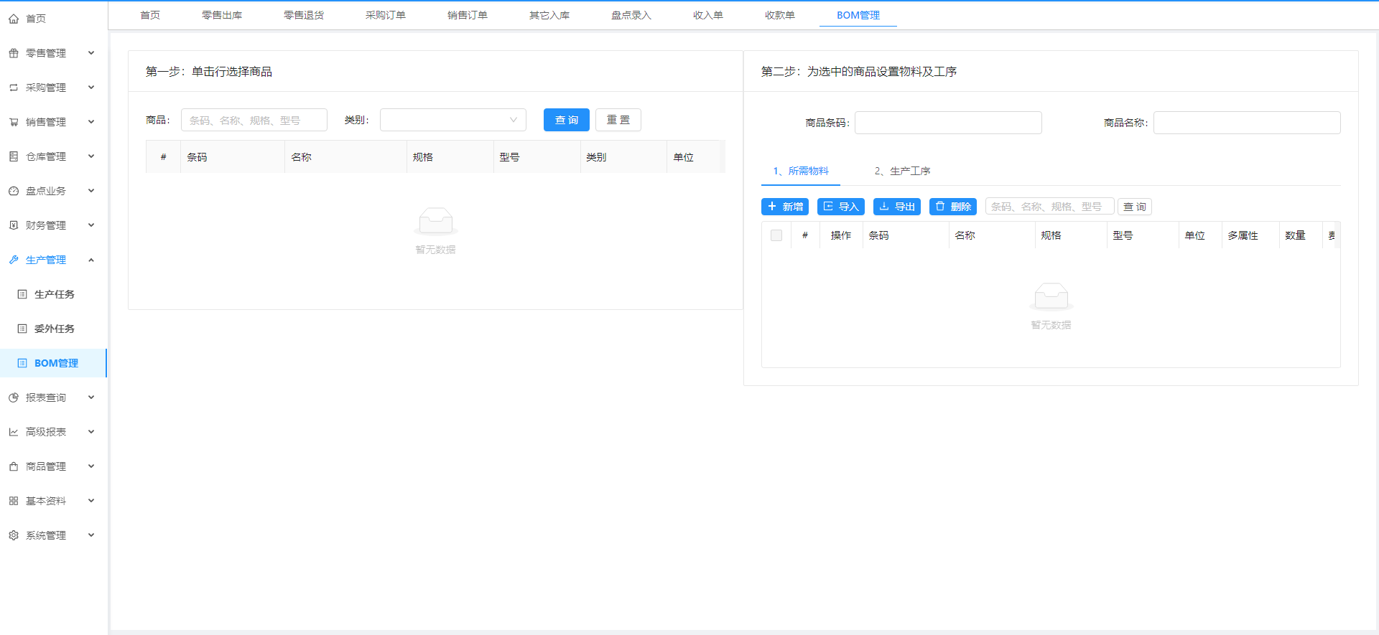Expand the 基本资料 chevron
This screenshot has width=1379, height=635.
click(91, 500)
